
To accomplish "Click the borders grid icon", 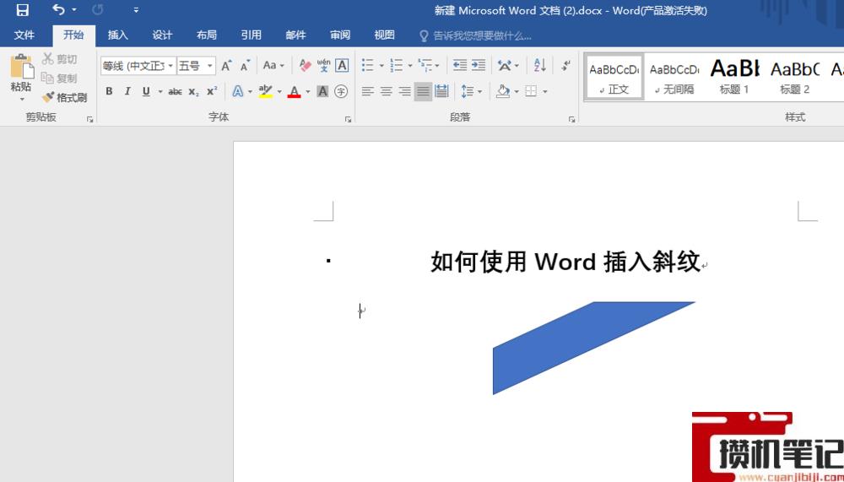I will coord(531,91).
